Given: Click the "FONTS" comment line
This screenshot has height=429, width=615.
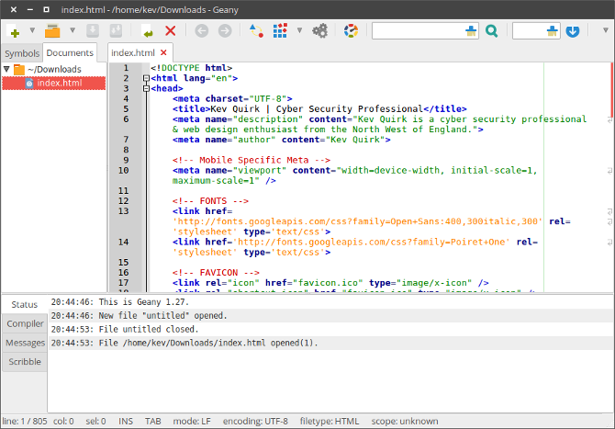Looking at the screenshot, I should click(210, 201).
